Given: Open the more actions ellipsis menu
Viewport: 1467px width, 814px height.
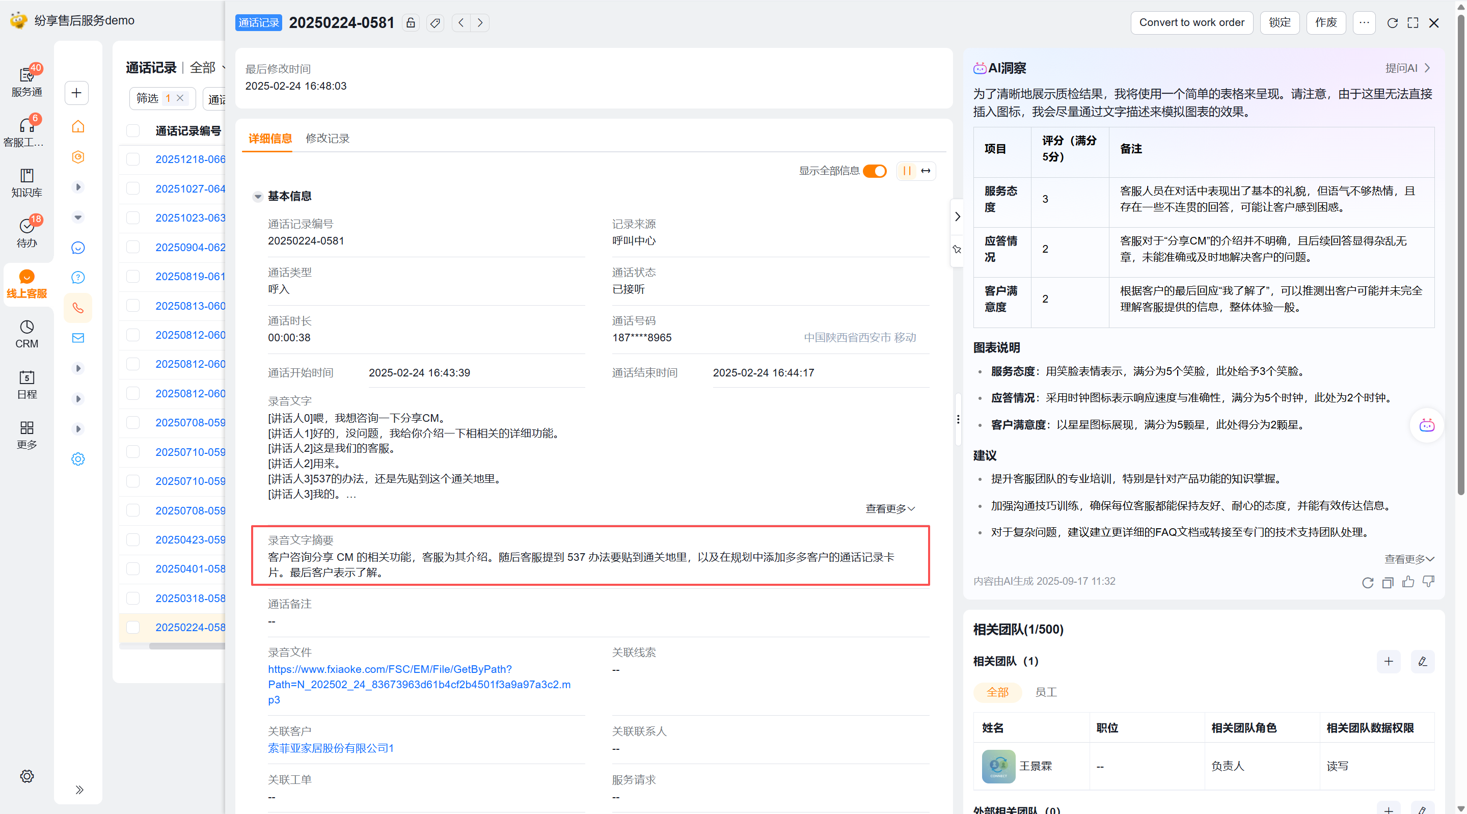Looking at the screenshot, I should pos(1364,23).
